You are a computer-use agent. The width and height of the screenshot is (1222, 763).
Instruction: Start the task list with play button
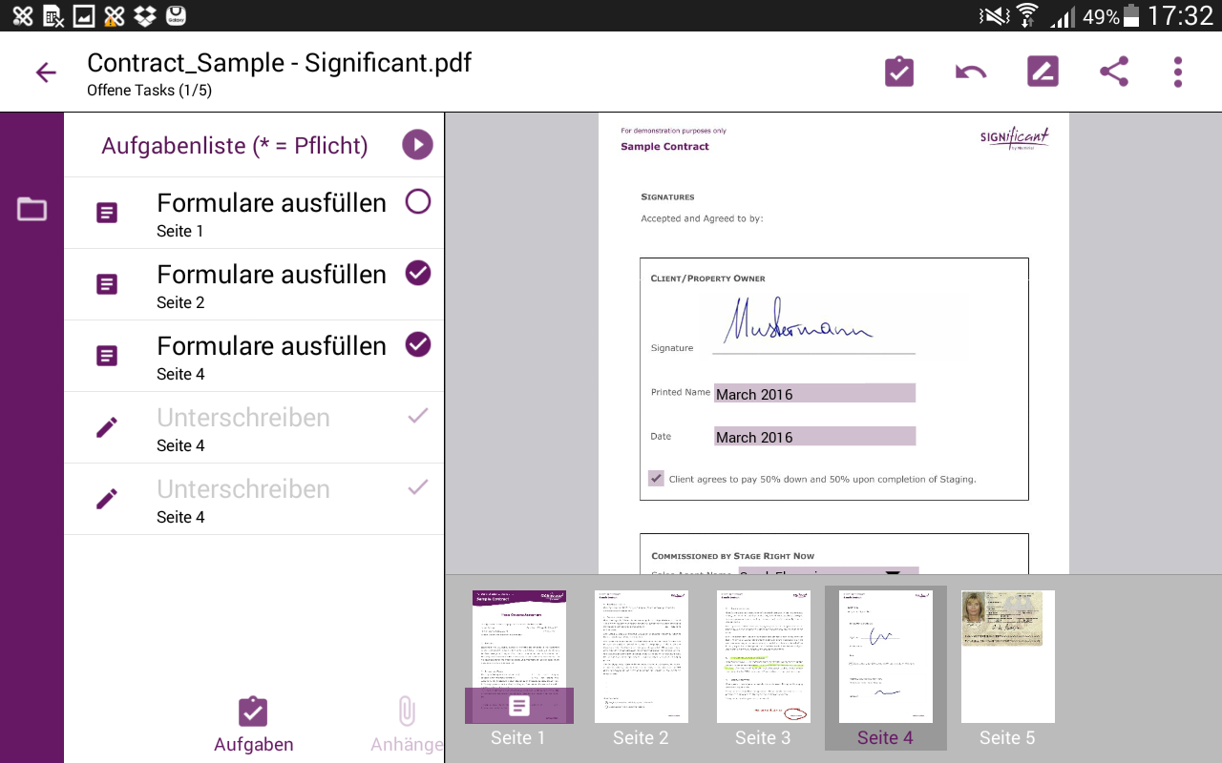click(417, 145)
